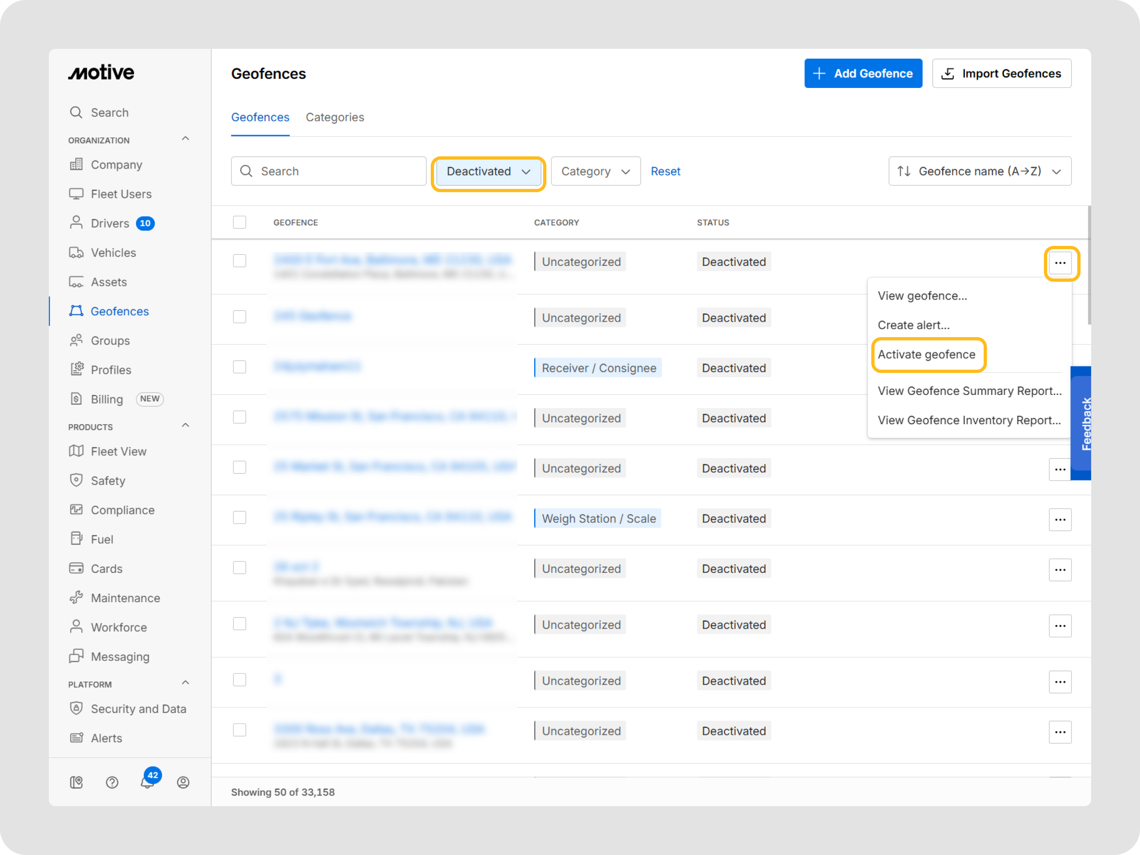This screenshot has width=1140, height=855.
Task: Open the Deactivated status filter dropdown
Action: coord(487,172)
